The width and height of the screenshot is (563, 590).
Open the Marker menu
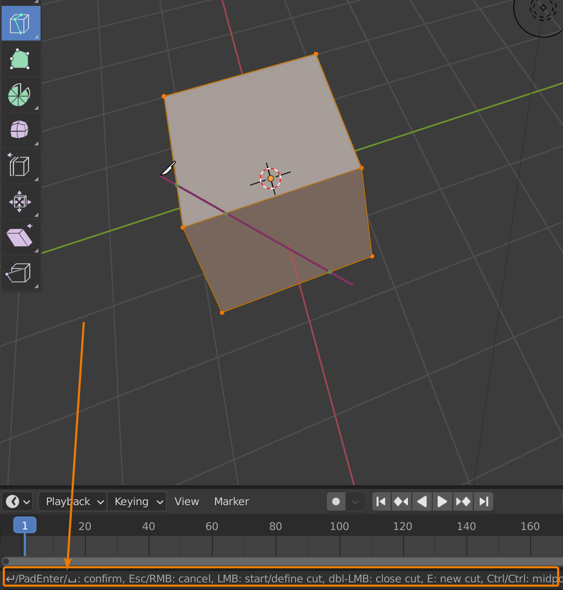[231, 501]
